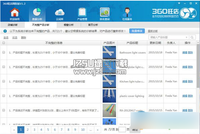This screenshot has height=134, width=200.
Task: Check the Bathroom light covers row checkbox
Action: (x=4, y=52)
